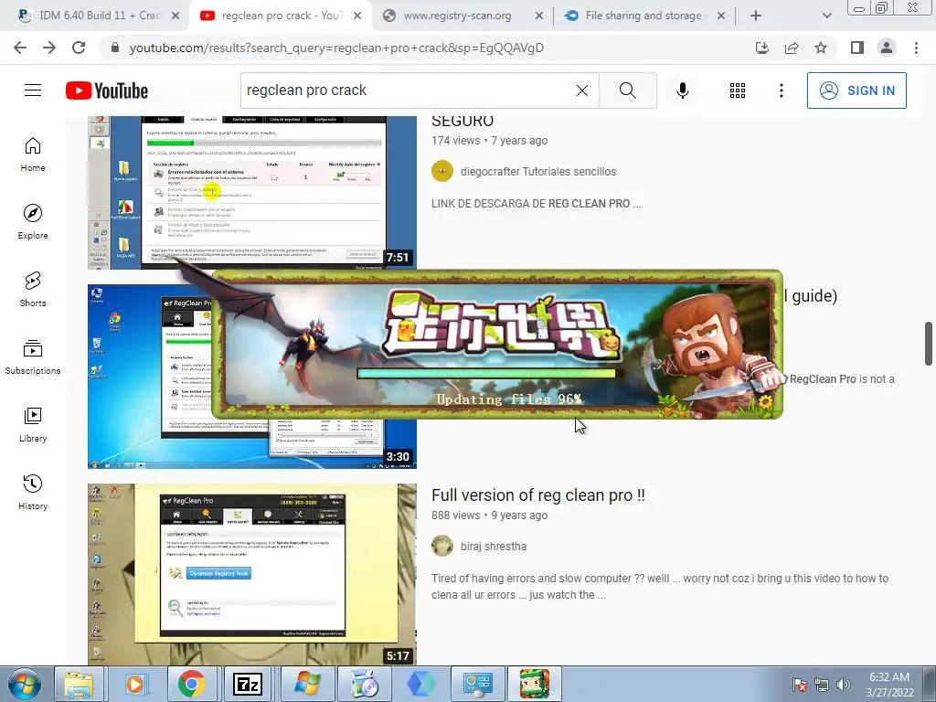Open a new browser tab
Image resolution: width=936 pixels, height=702 pixels.
(756, 16)
